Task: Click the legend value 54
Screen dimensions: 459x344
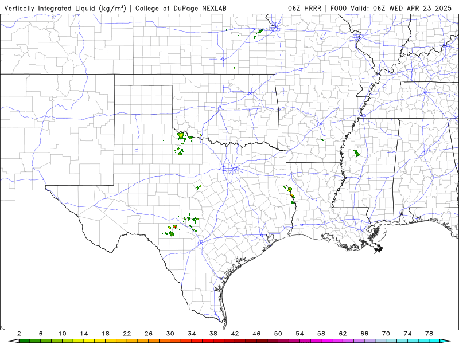Action: tap(299, 334)
